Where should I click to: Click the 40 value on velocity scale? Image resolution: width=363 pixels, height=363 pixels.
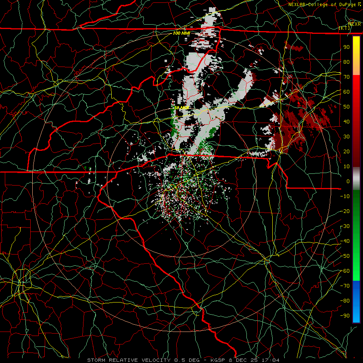346,121
